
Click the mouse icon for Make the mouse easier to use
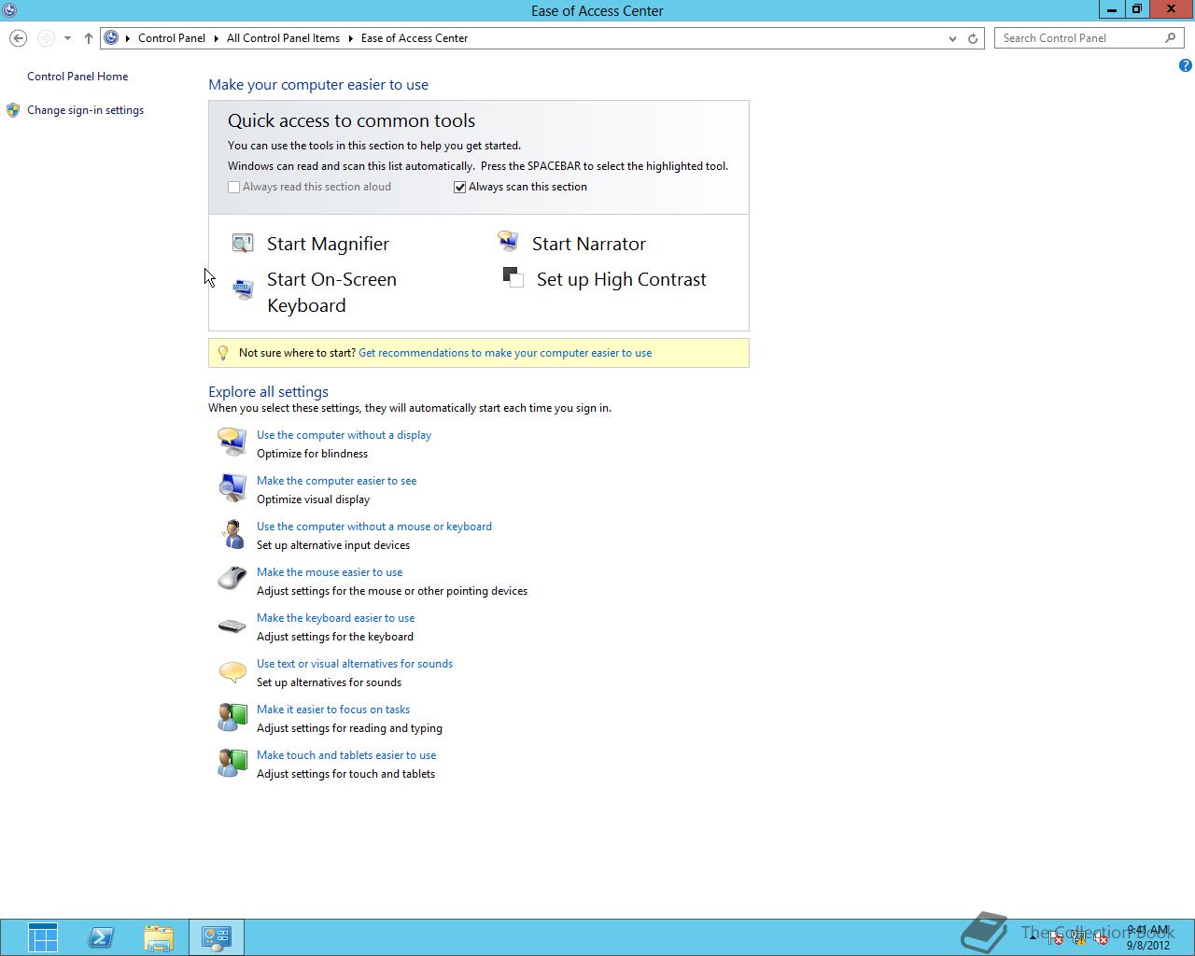tap(232, 579)
